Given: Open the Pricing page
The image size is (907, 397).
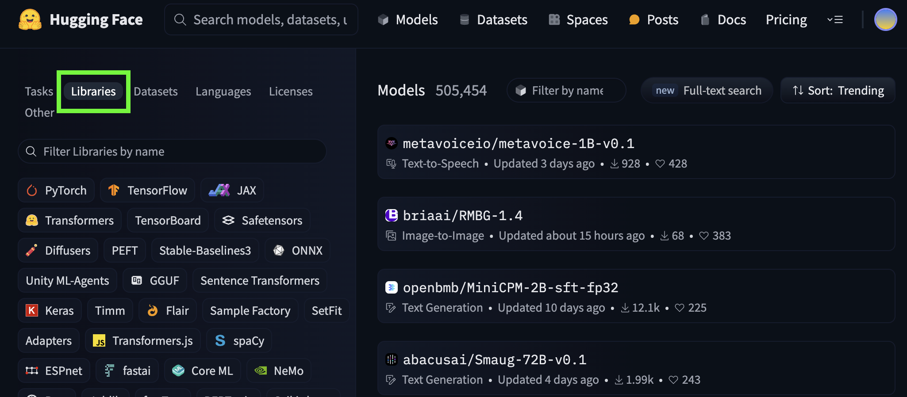Looking at the screenshot, I should [x=786, y=19].
